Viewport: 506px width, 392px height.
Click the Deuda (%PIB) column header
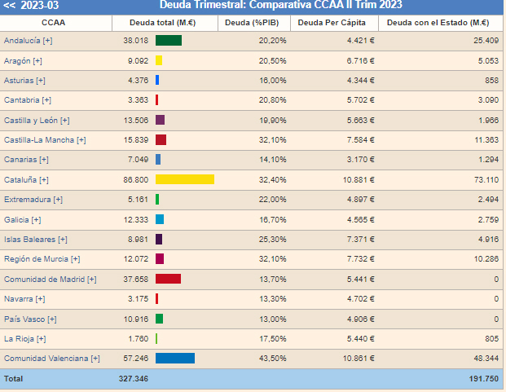[254, 22]
